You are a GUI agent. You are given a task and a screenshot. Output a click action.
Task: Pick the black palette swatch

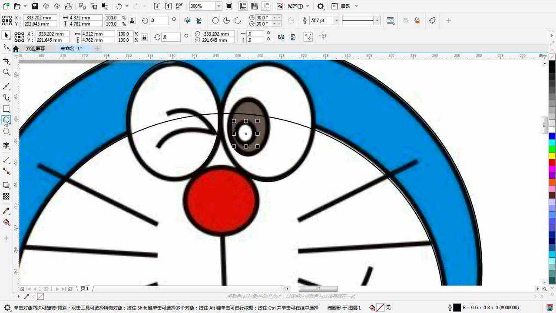[552, 64]
